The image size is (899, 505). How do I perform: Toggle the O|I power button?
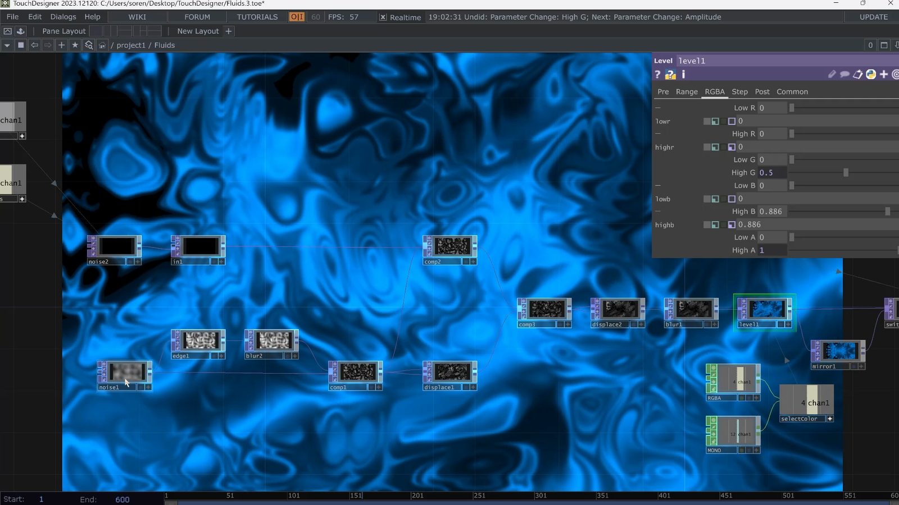tap(297, 17)
